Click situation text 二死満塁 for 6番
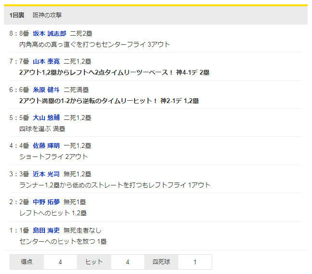The height and width of the screenshot is (274, 312). click(x=76, y=90)
